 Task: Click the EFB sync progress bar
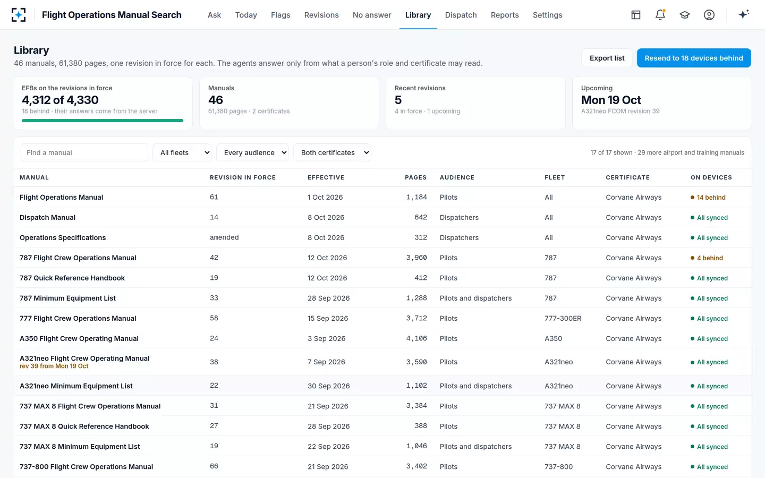[x=103, y=121]
